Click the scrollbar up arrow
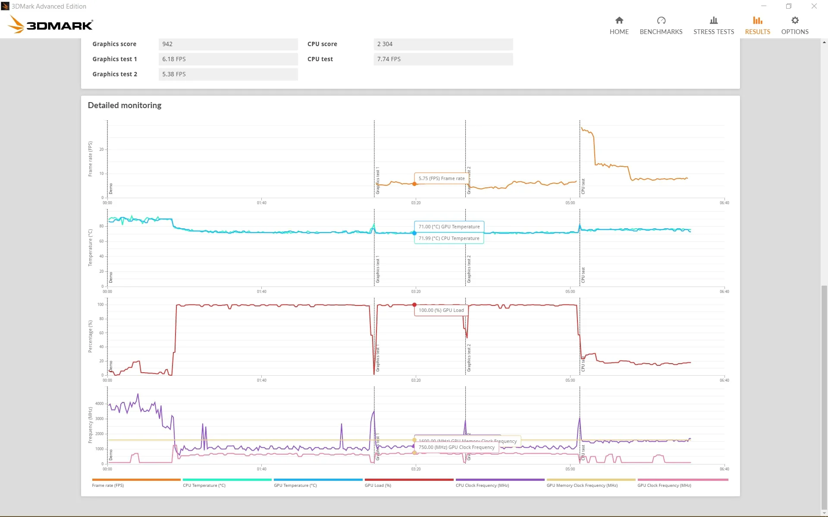This screenshot has height=517, width=828. [824, 42]
